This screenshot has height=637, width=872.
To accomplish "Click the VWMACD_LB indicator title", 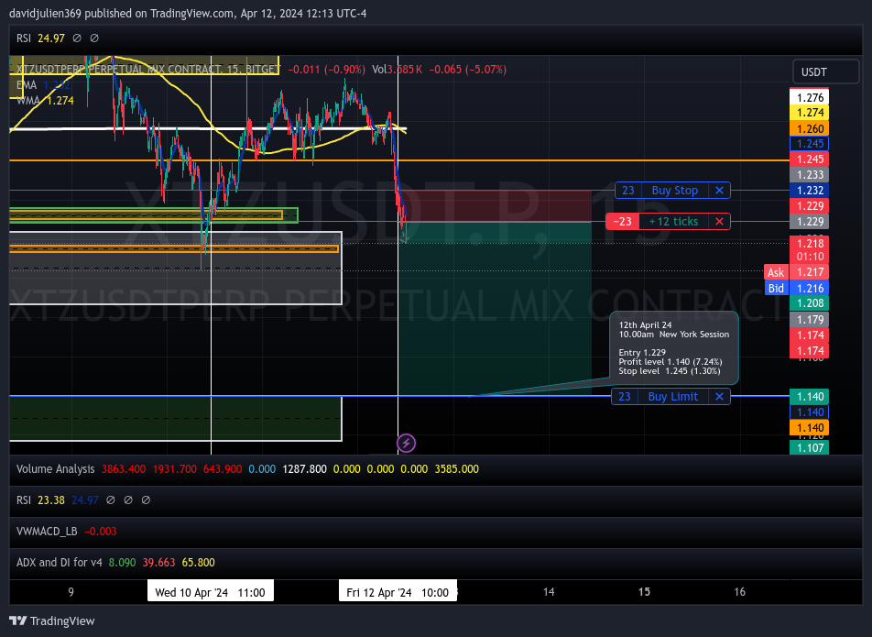I will [47, 532].
